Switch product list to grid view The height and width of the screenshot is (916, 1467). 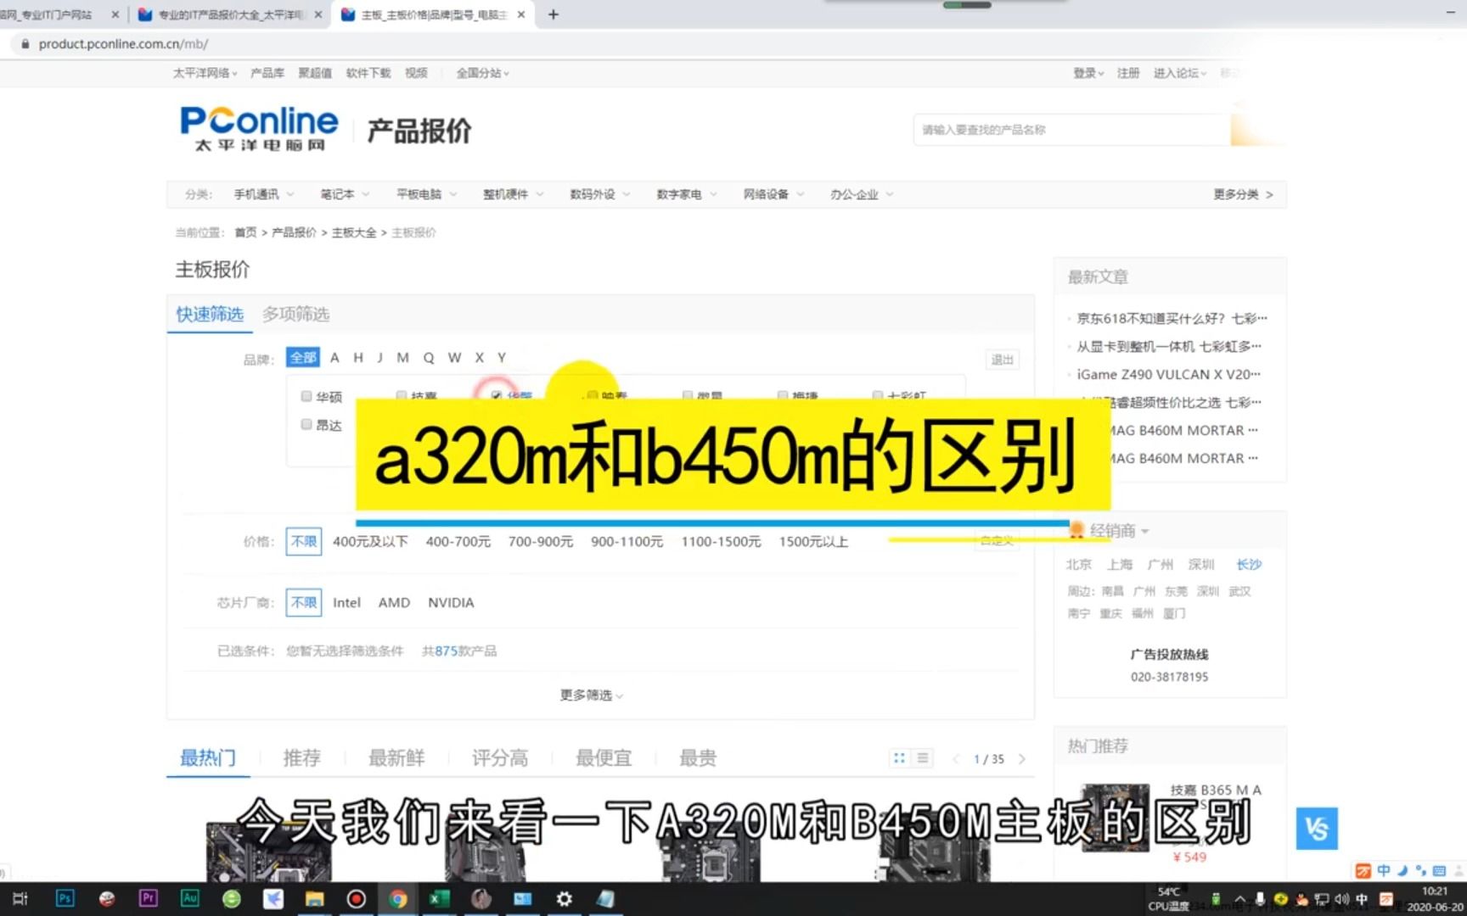(899, 758)
